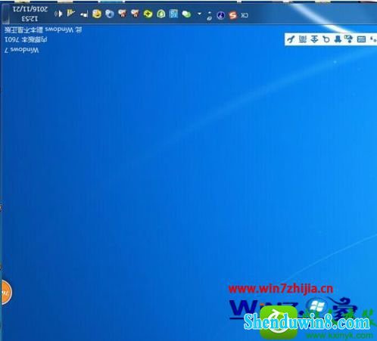Click the volume speaker tray icon
This screenshot has height=341, width=377.
[x=58, y=14]
